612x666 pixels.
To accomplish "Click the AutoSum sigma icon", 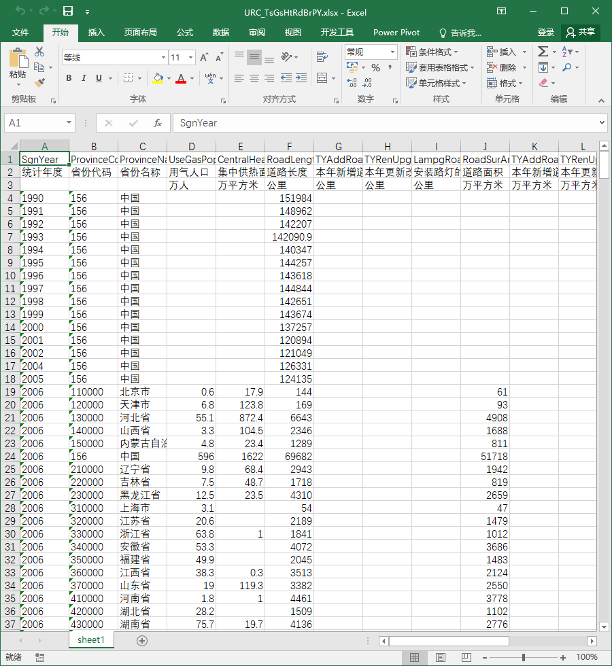I will click(543, 52).
